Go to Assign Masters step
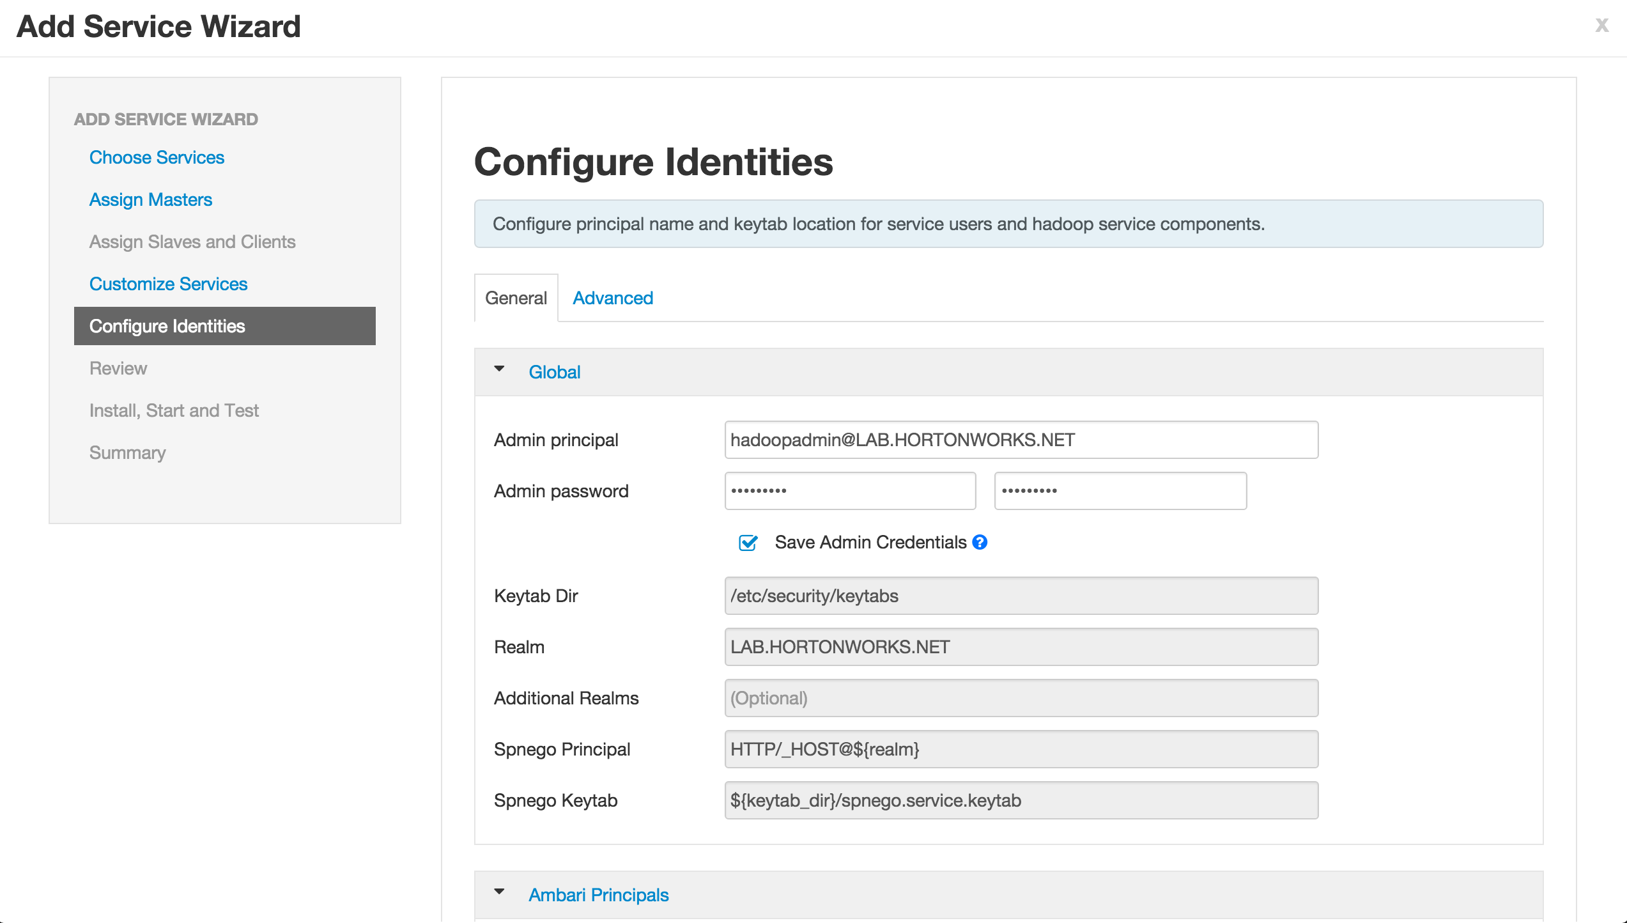Image resolution: width=1627 pixels, height=923 pixels. (x=150, y=199)
